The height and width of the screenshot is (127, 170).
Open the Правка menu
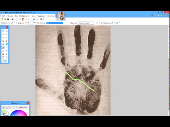coord(10,16)
